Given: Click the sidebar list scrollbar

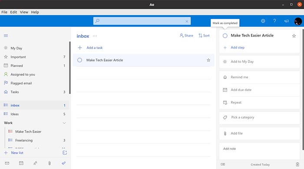Looking at the screenshot, I should [x=70, y=68].
